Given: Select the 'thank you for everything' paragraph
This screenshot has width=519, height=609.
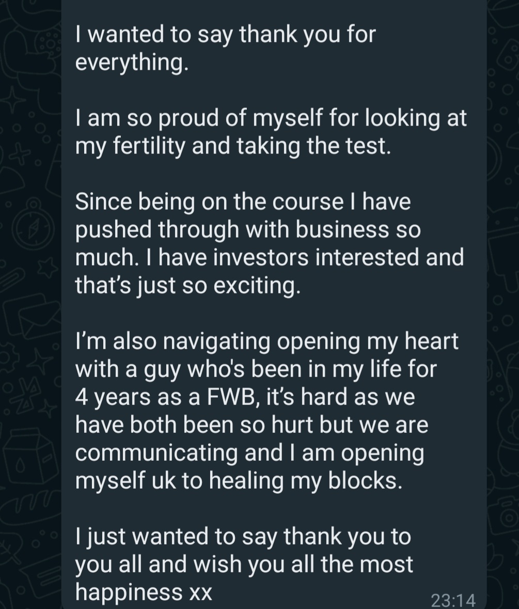Looking at the screenshot, I should (x=225, y=48).
